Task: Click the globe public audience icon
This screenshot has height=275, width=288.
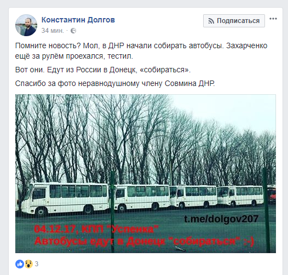Action: 73,31
